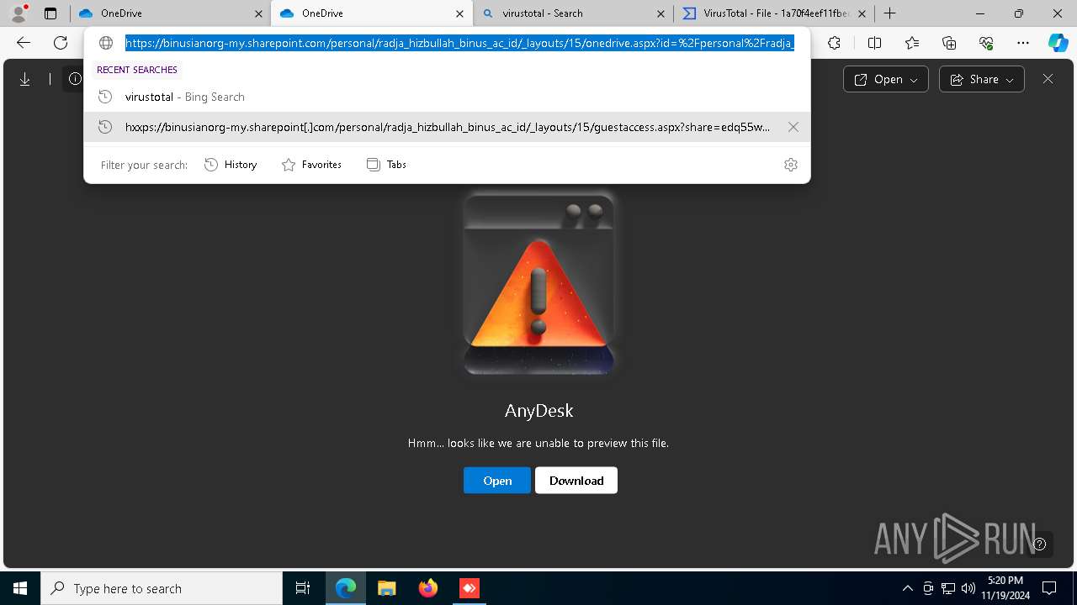This screenshot has height=605, width=1077.
Task: Open Browser essentials heart icon
Action: tap(986, 43)
